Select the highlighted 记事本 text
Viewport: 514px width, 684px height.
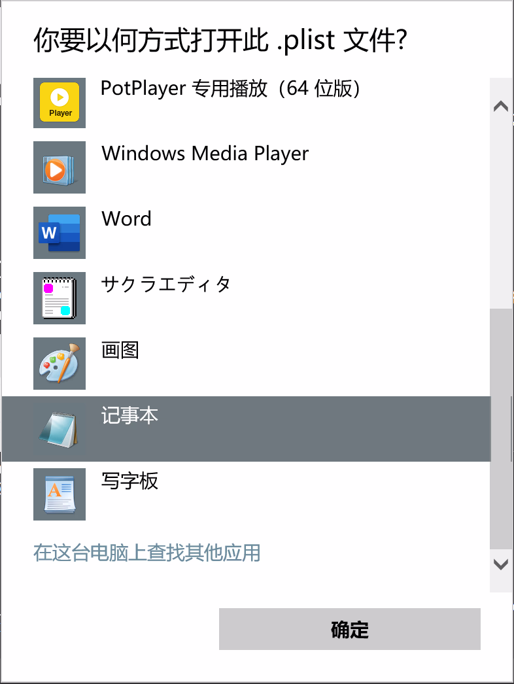pos(129,416)
